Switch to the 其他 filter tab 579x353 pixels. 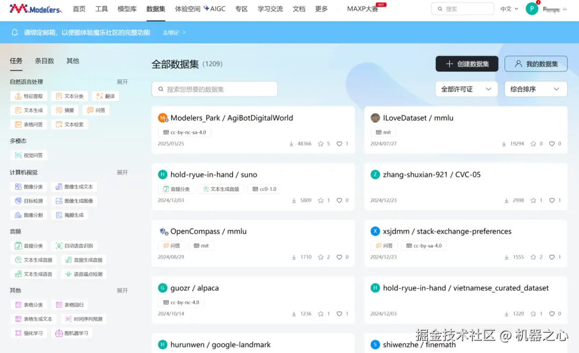click(73, 61)
